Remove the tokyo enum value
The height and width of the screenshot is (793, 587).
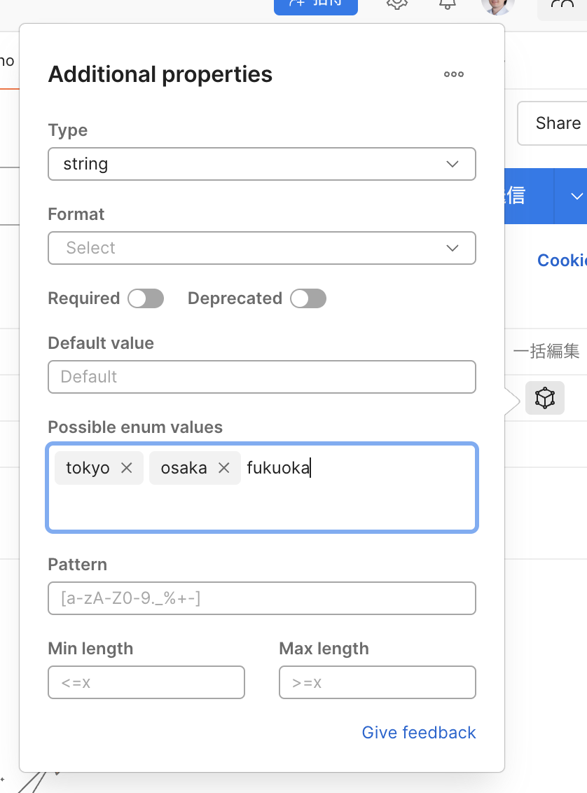127,468
